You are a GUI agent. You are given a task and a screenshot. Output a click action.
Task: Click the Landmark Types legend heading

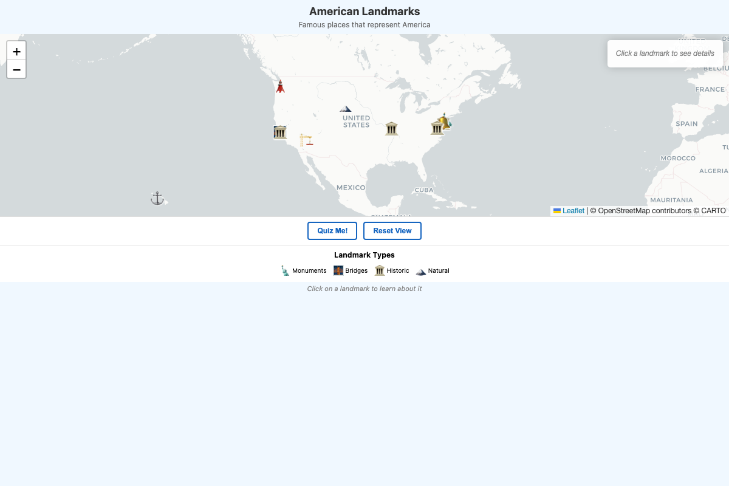click(364, 255)
